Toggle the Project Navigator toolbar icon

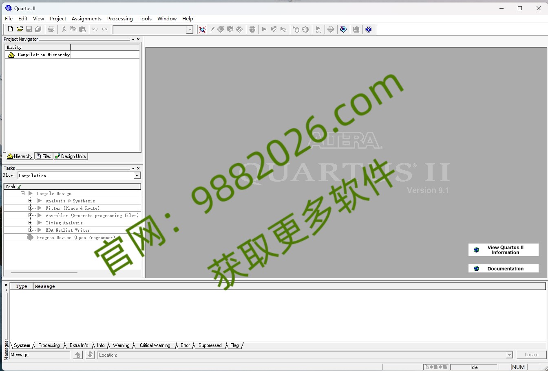point(202,29)
